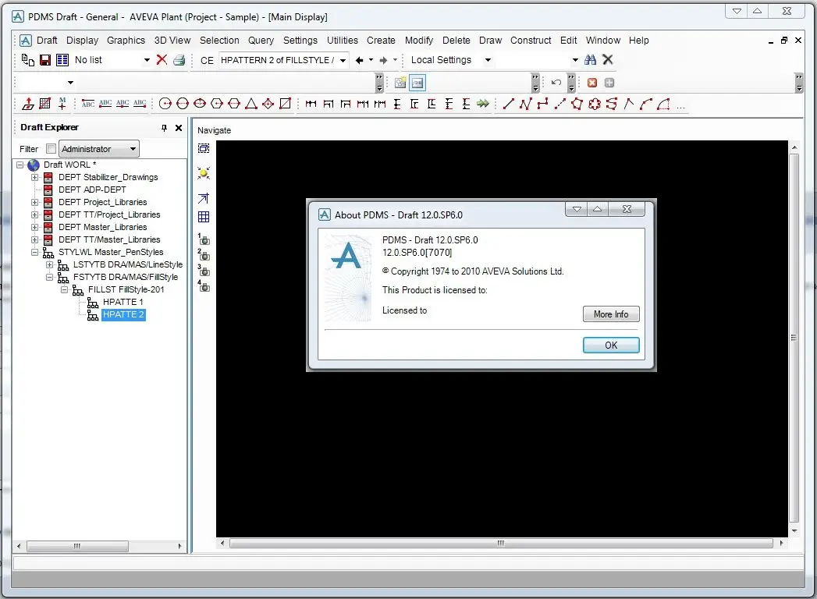Select the straight line drawing tool
This screenshot has width=817, height=599.
point(508,104)
